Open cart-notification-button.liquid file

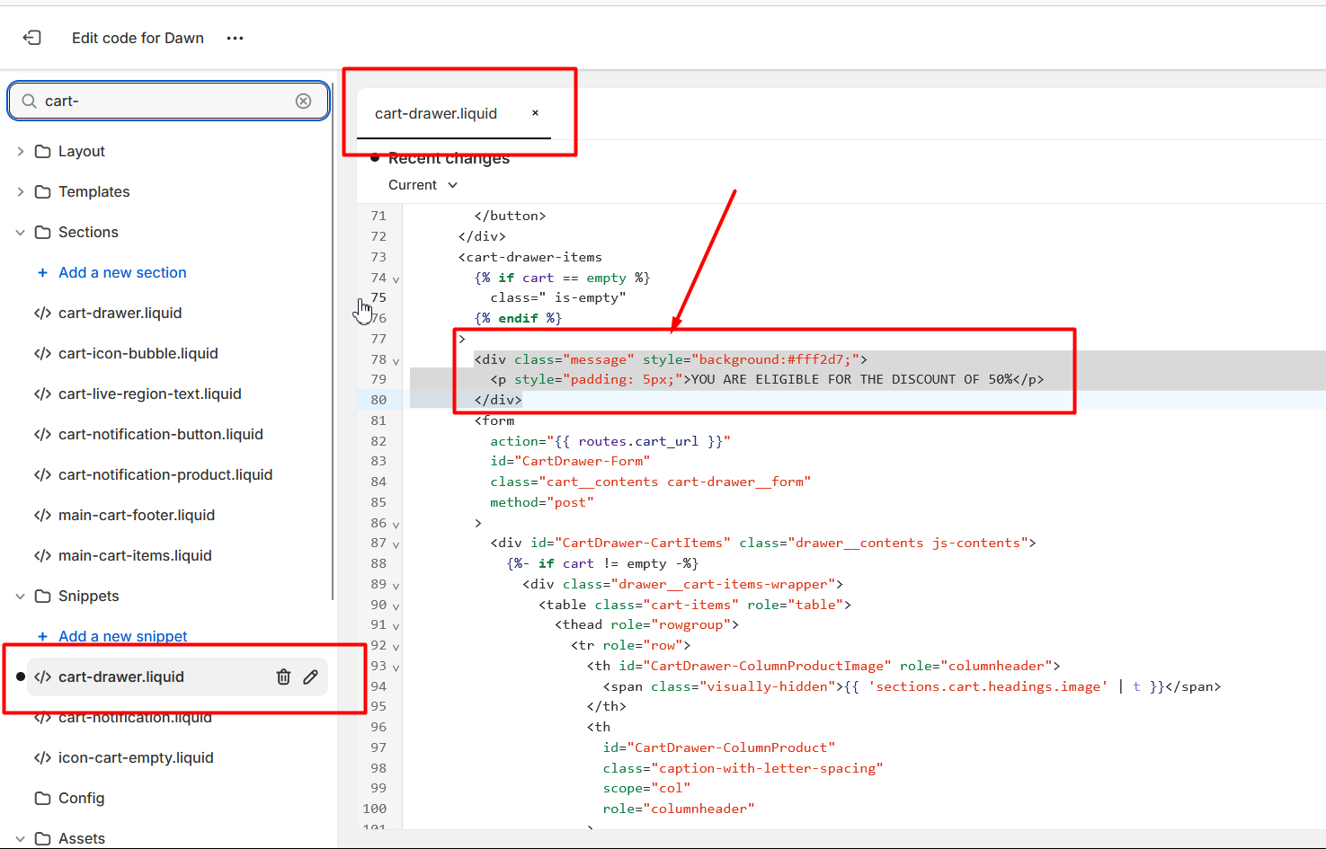click(160, 434)
